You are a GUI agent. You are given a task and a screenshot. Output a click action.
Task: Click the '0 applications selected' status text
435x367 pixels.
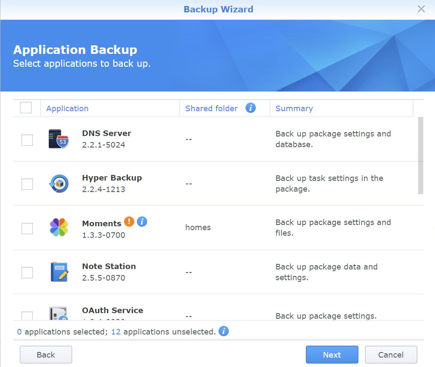62,332
